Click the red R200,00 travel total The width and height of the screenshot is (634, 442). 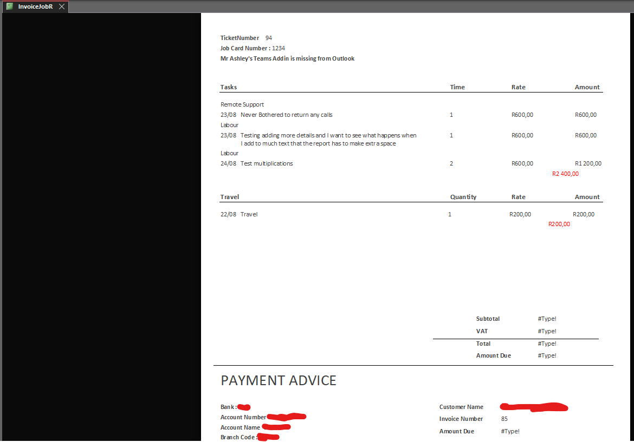pyautogui.click(x=559, y=224)
